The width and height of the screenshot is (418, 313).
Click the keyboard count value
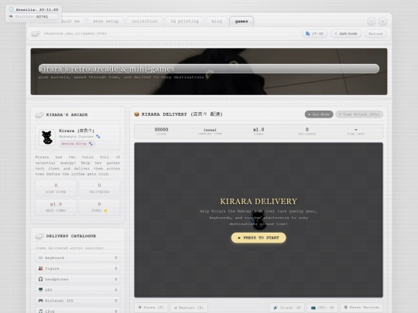click(x=116, y=257)
